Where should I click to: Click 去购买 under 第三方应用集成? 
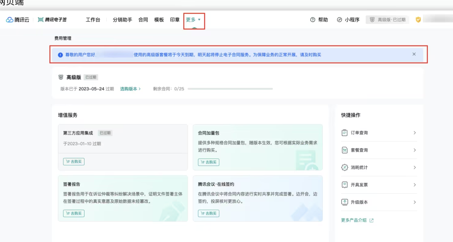point(74,162)
